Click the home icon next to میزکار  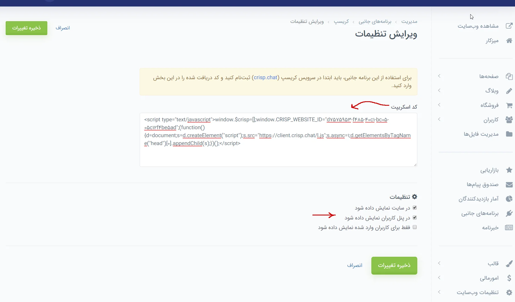tap(509, 40)
